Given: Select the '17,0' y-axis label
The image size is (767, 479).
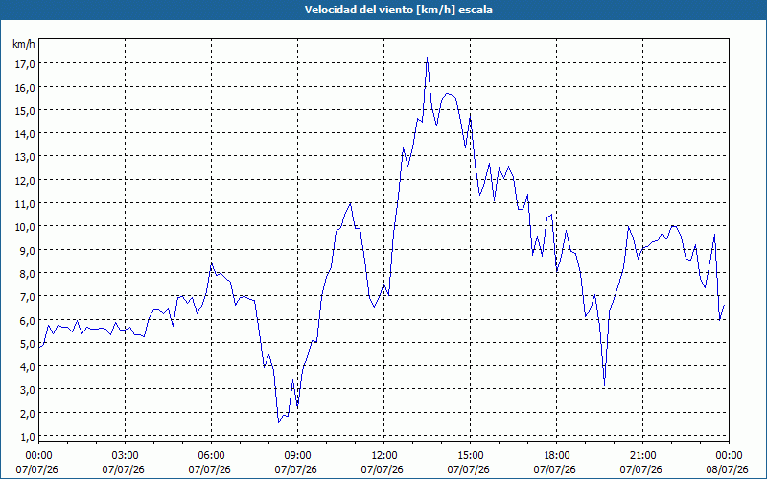Looking at the screenshot, I should [25, 64].
